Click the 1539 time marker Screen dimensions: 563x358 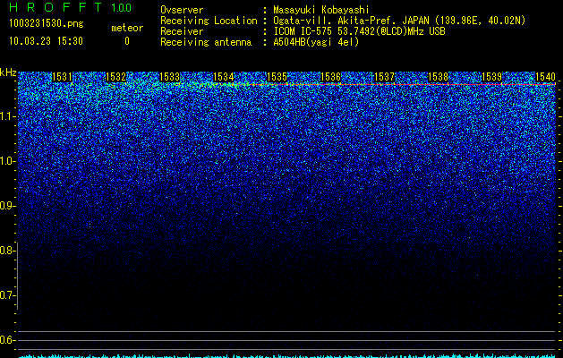(x=492, y=77)
